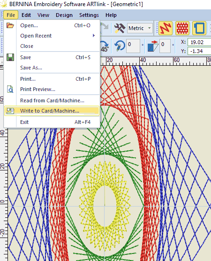Viewport: 211px width, 261px height.
Task: Open the Design menu
Action: pyautogui.click(x=64, y=15)
